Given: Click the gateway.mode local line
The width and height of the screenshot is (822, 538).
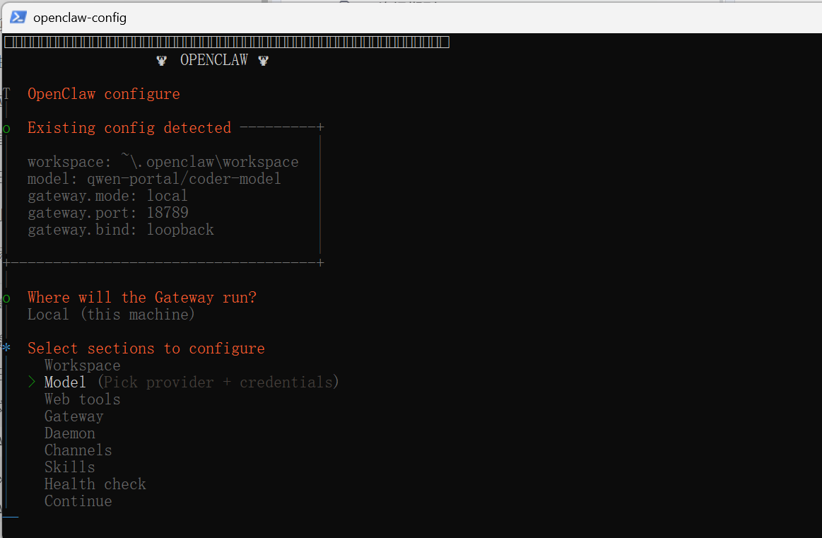Looking at the screenshot, I should pyautogui.click(x=107, y=196).
